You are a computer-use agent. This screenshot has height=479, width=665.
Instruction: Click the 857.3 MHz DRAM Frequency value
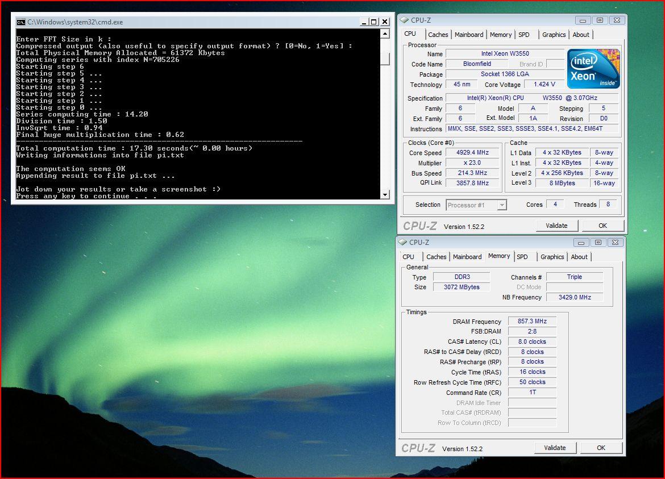pos(532,321)
